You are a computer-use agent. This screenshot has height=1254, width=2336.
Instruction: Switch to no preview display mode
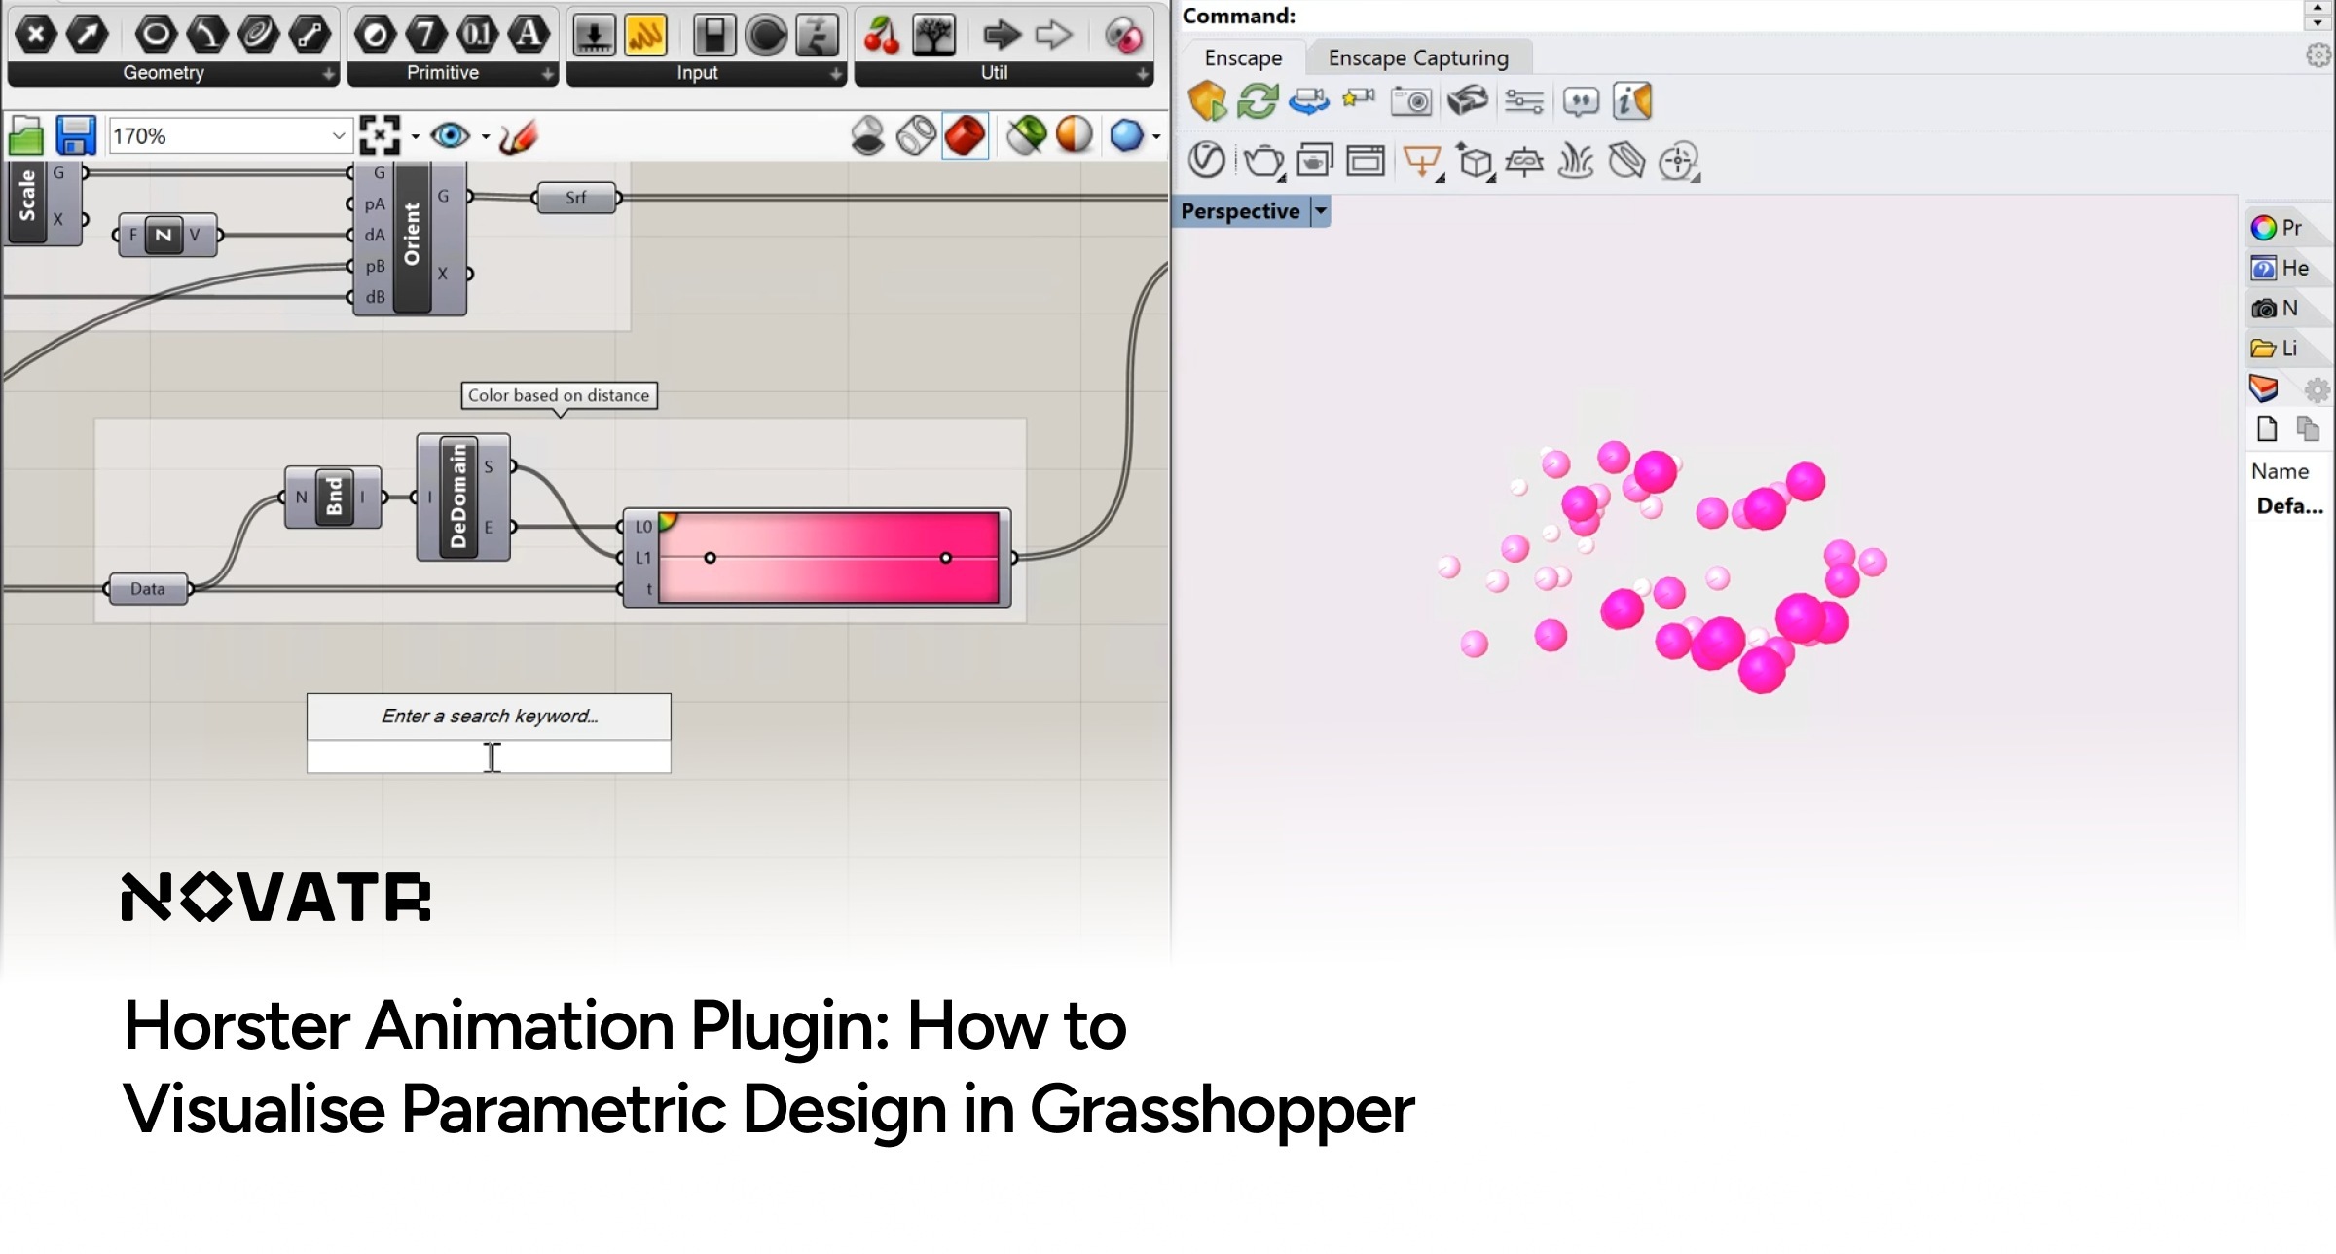click(x=867, y=135)
